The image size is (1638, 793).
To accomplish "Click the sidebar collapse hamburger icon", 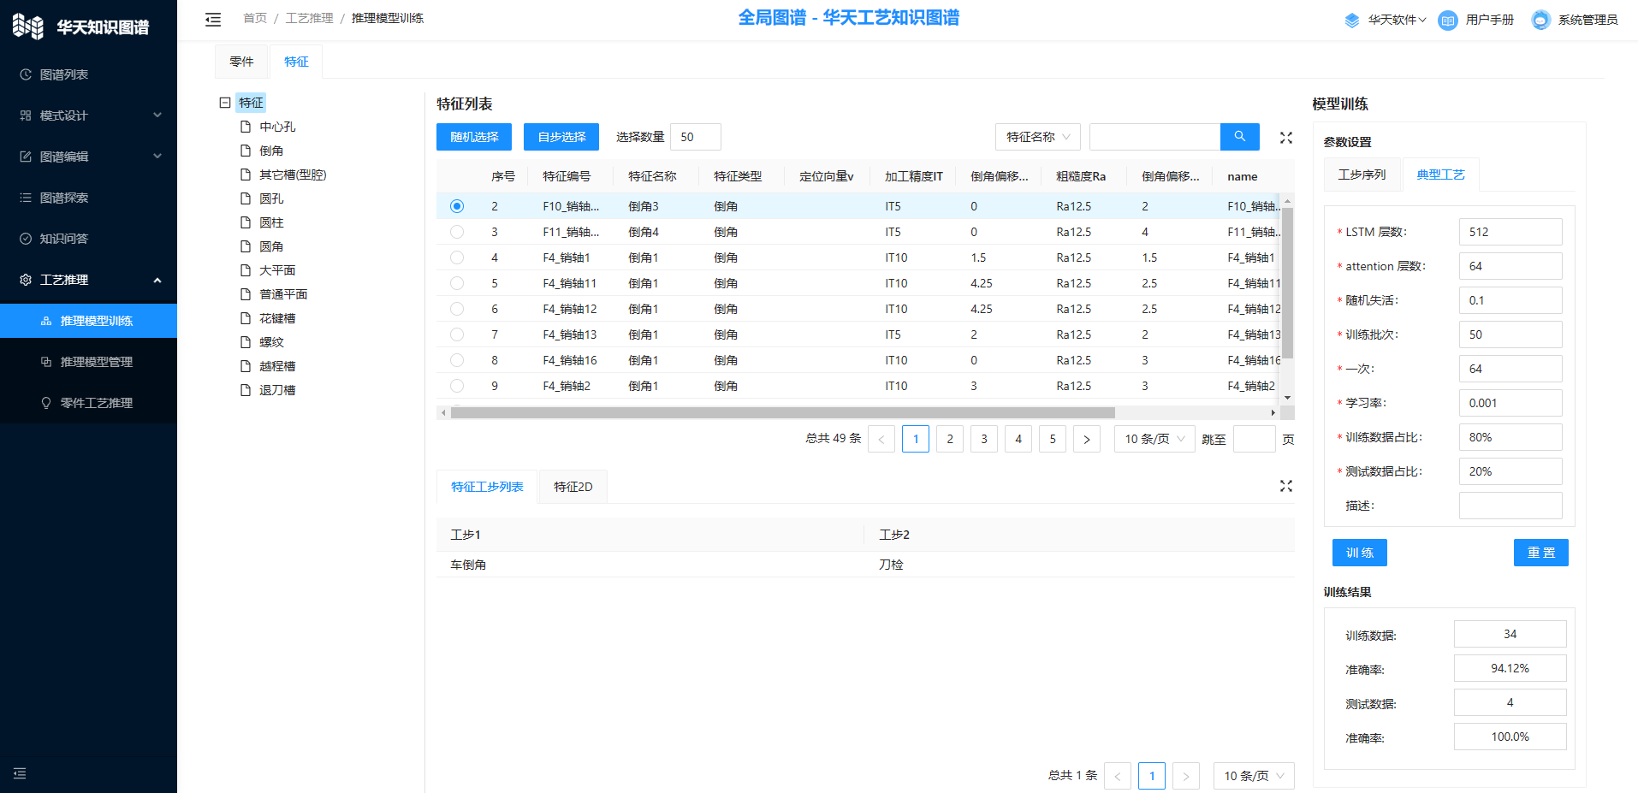I will (213, 19).
